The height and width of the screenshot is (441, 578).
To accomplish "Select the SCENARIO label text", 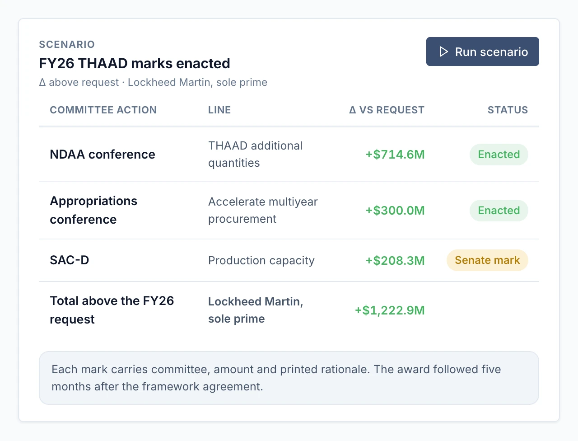I will coord(67,44).
